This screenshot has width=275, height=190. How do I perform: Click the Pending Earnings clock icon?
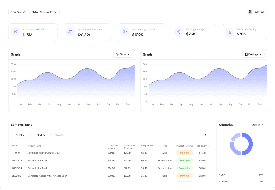click(179, 32)
